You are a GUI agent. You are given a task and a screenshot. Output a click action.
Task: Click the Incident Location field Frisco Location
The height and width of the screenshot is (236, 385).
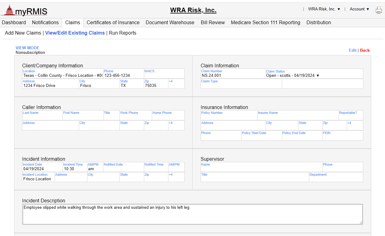[x=38, y=177]
